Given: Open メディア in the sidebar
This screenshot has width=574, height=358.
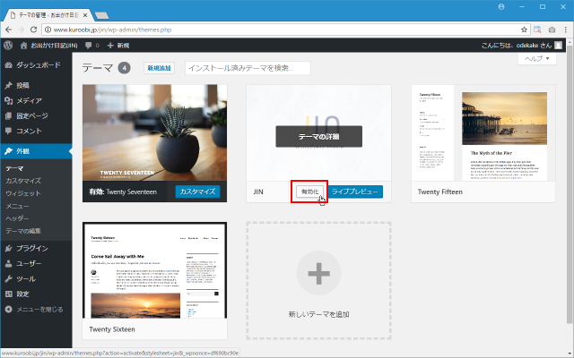Looking at the screenshot, I should coord(36,100).
